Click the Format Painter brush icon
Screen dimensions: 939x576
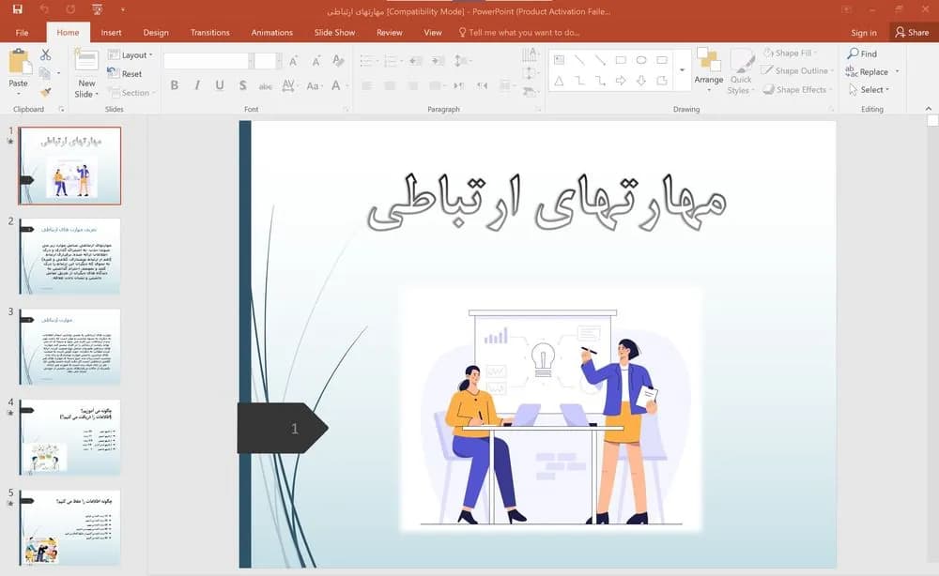point(45,92)
